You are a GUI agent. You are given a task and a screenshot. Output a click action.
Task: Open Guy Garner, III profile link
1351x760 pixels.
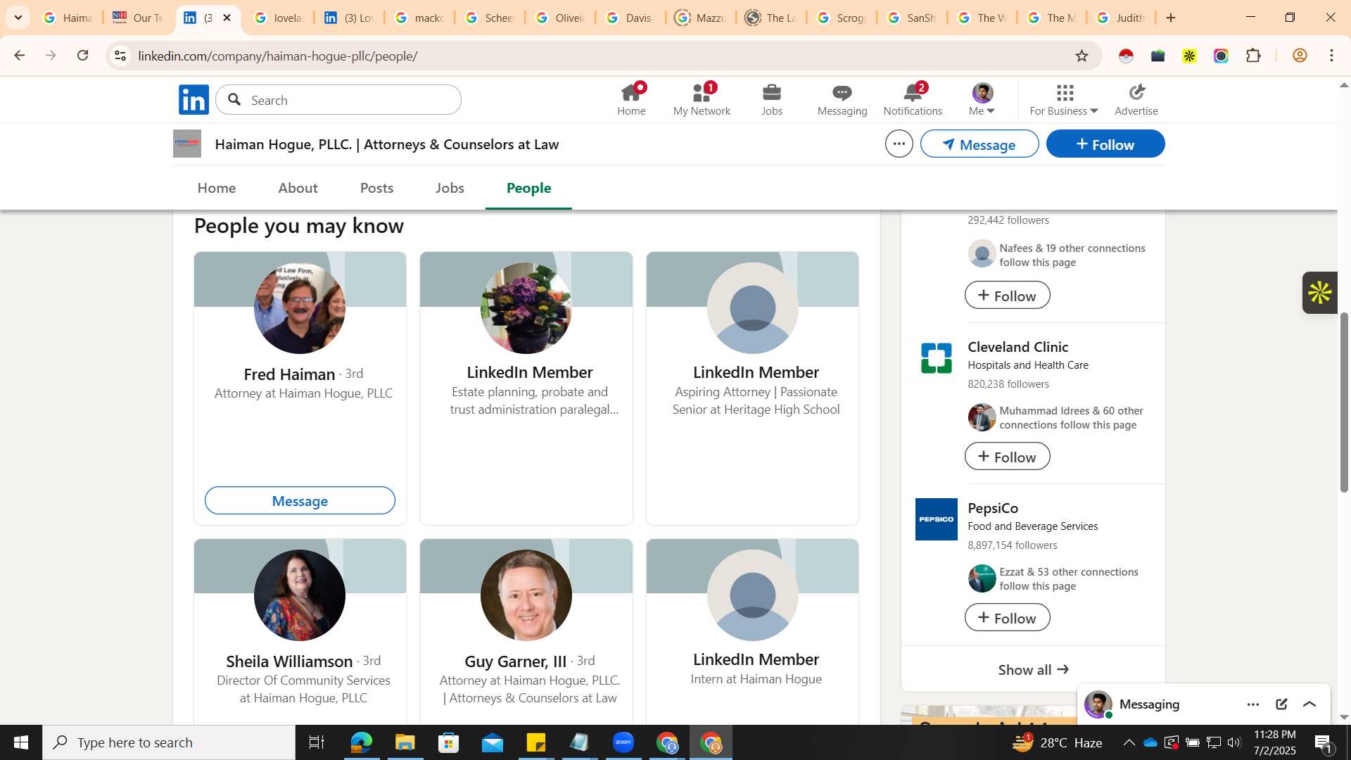click(x=515, y=661)
